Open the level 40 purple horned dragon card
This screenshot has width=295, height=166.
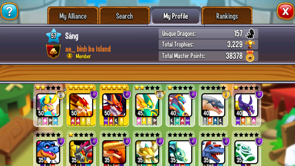tap(246, 105)
